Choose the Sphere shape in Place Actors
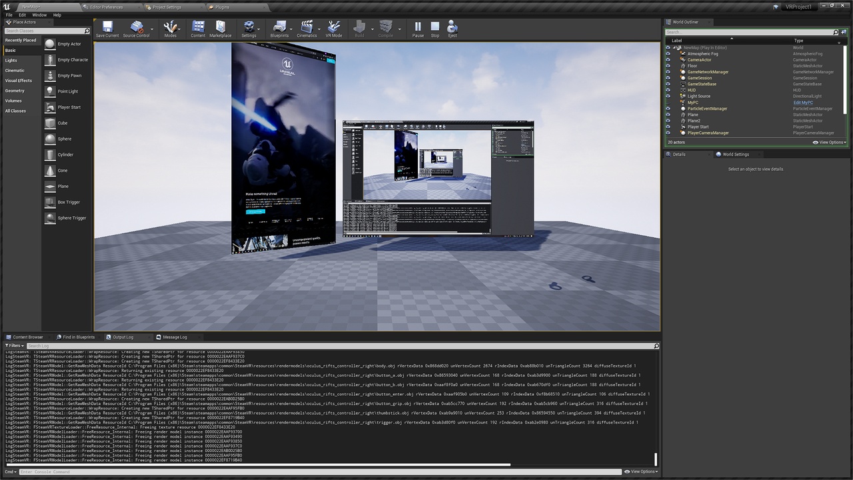The height and width of the screenshot is (480, 853). click(x=67, y=139)
